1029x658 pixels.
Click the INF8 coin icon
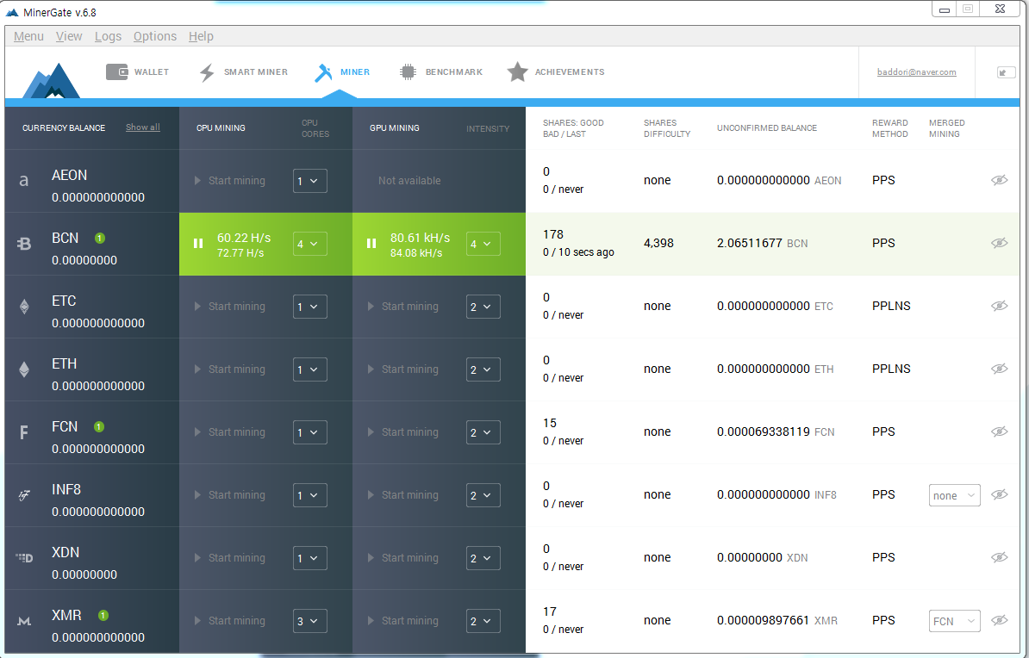coord(23,495)
